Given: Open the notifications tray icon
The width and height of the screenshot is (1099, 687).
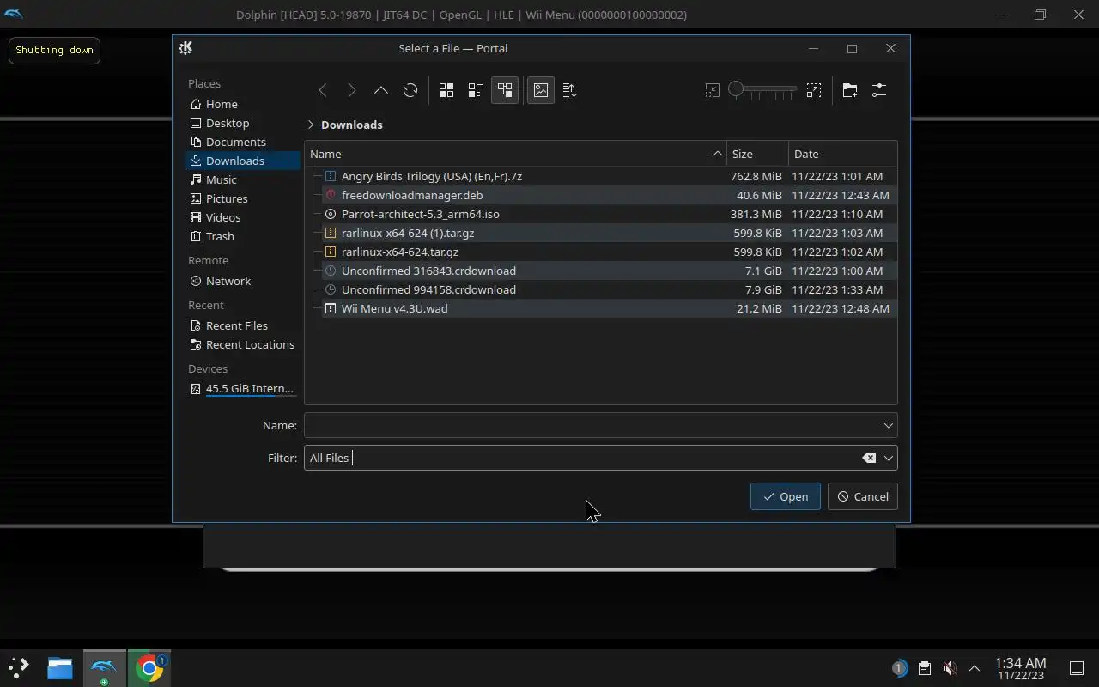Looking at the screenshot, I should coord(899,667).
